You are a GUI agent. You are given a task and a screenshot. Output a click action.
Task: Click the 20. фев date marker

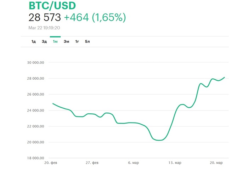coord(51,163)
